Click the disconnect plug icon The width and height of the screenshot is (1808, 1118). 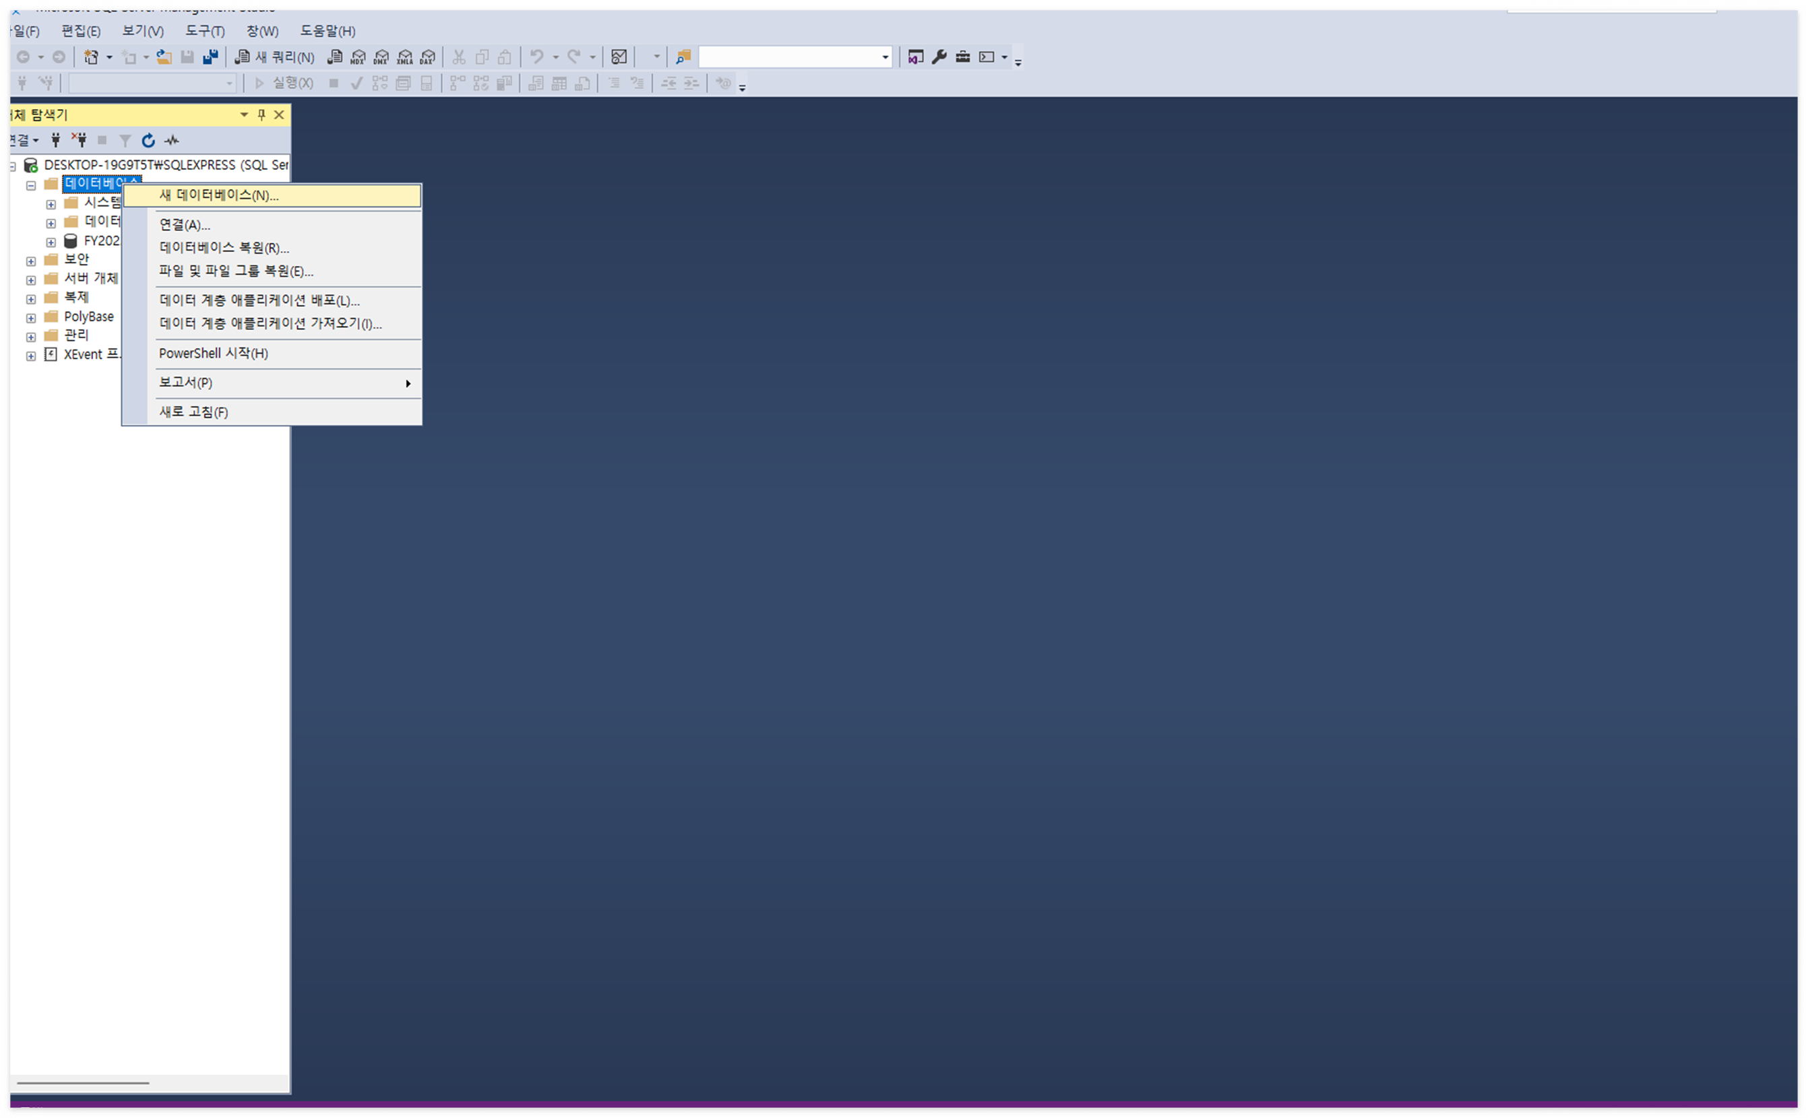coord(79,141)
